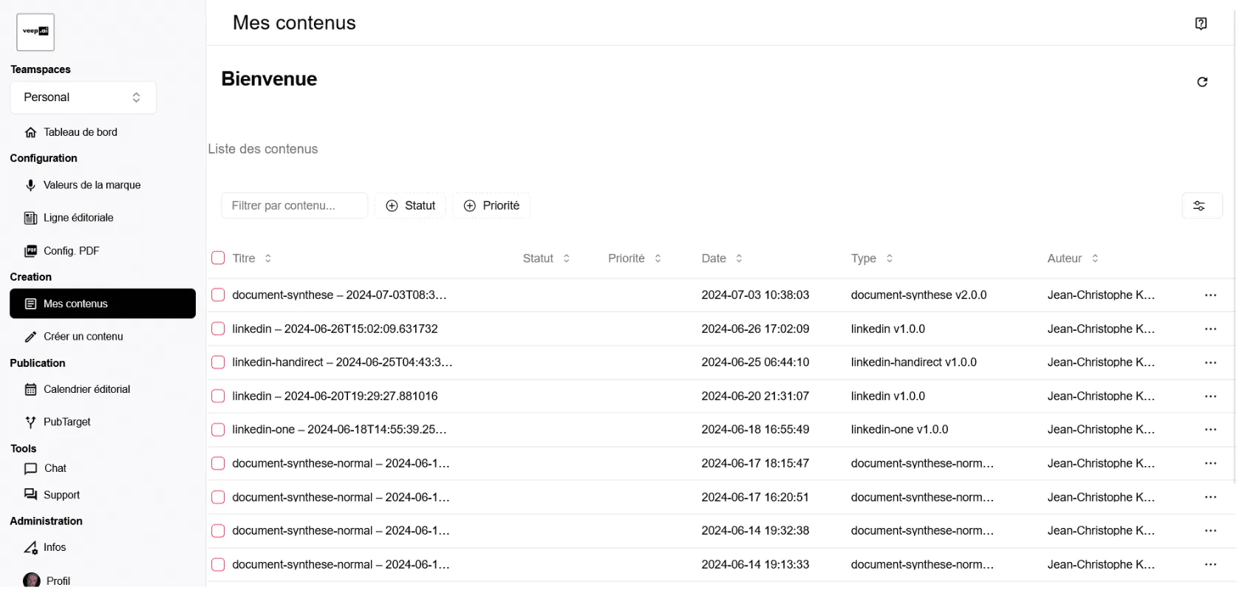
Task: Focus the Filtrer par contenu field
Action: (x=295, y=206)
